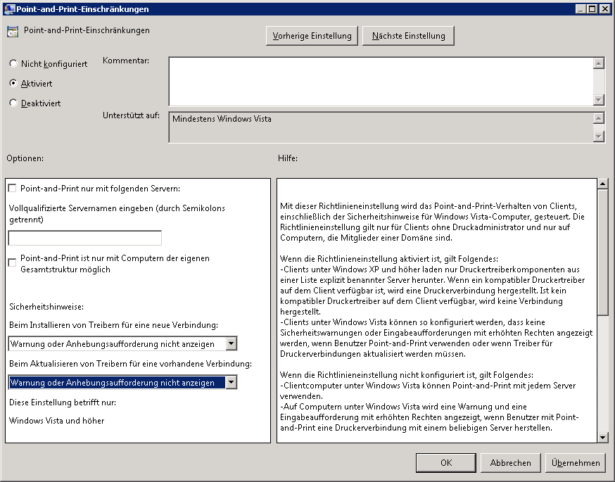Maximize the policy dialog window
615x482 pixels.
point(593,8)
